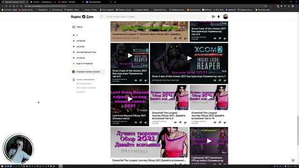Open the Lust from Beyond Обзор 2021 title link
This screenshot has height=168, width=299.
click(129, 117)
